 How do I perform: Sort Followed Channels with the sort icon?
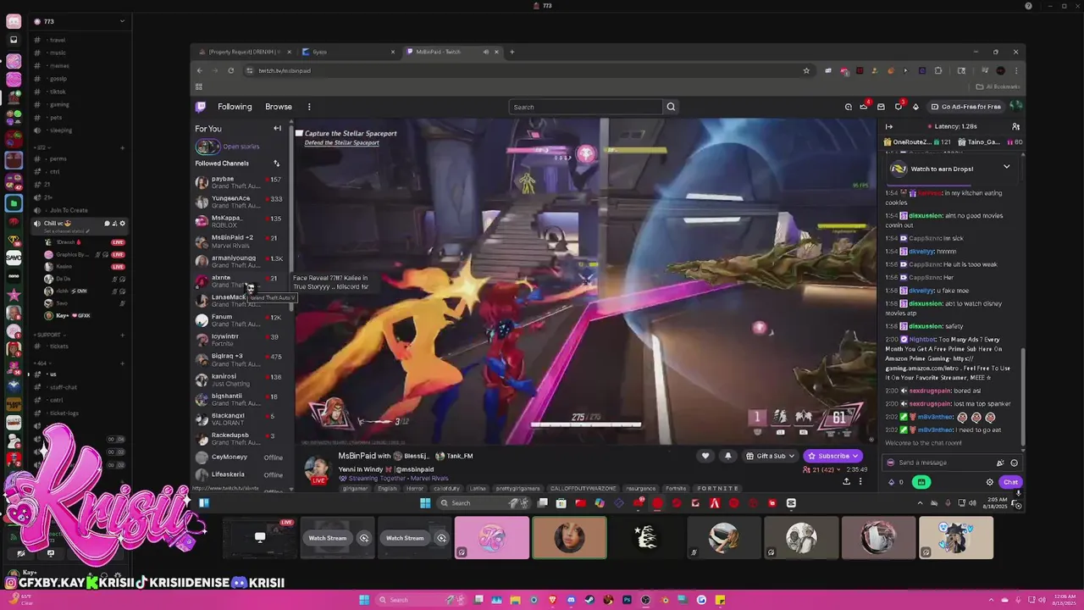[276, 164]
